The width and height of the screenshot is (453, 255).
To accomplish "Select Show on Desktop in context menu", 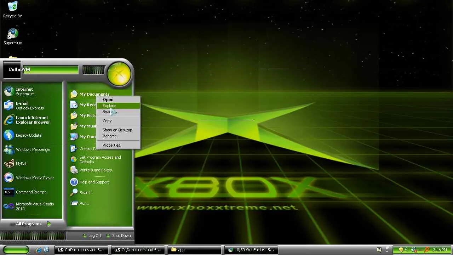I will [x=118, y=130].
